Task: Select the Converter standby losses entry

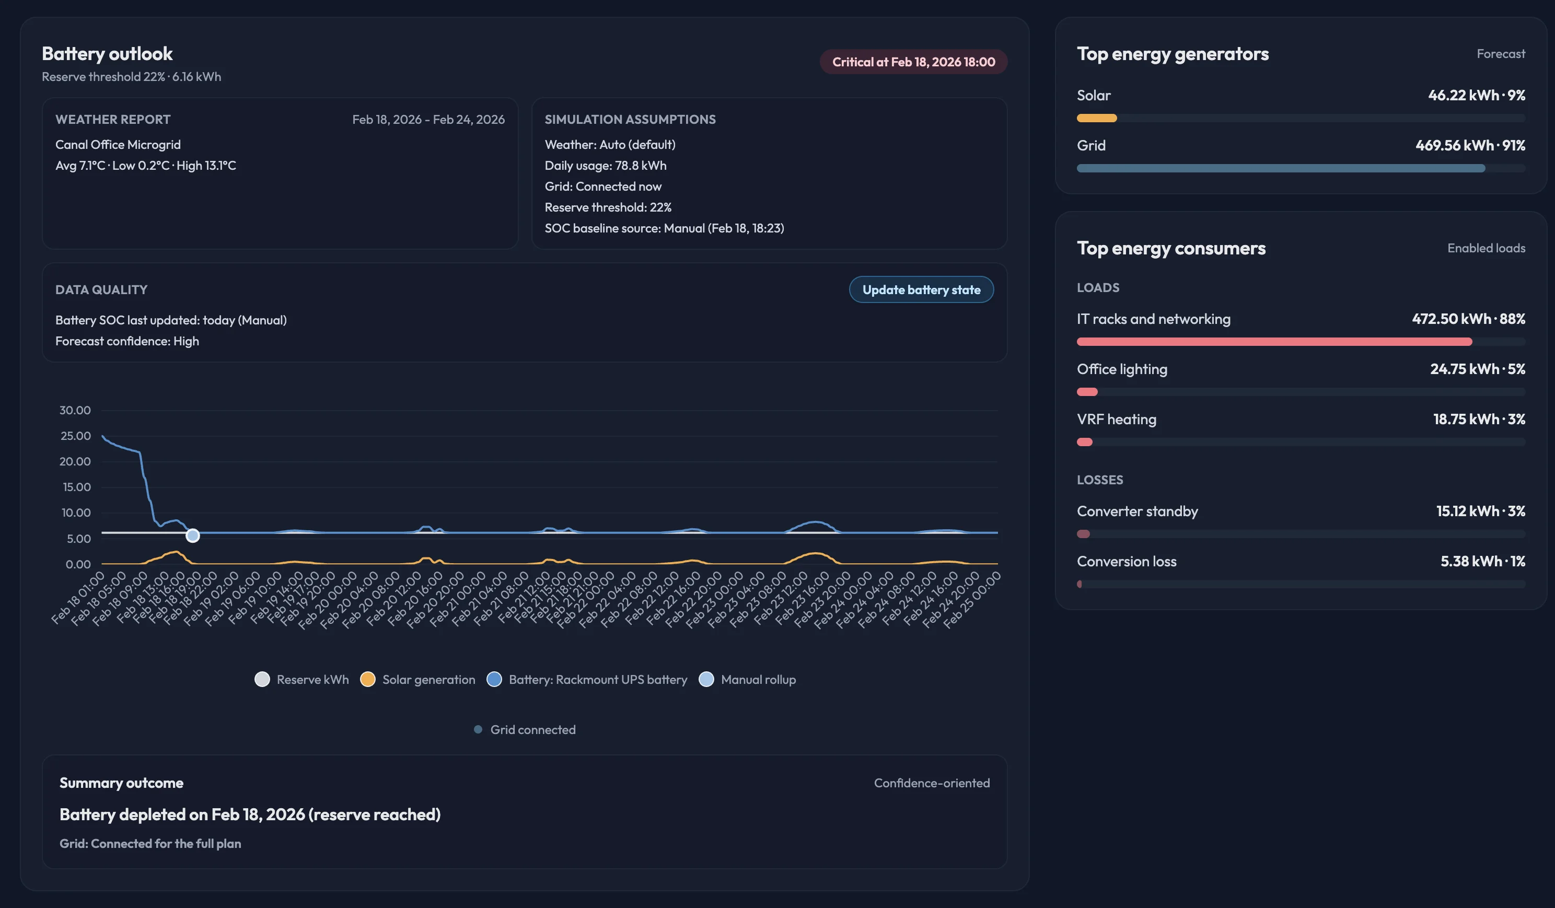Action: pyautogui.click(x=1137, y=511)
